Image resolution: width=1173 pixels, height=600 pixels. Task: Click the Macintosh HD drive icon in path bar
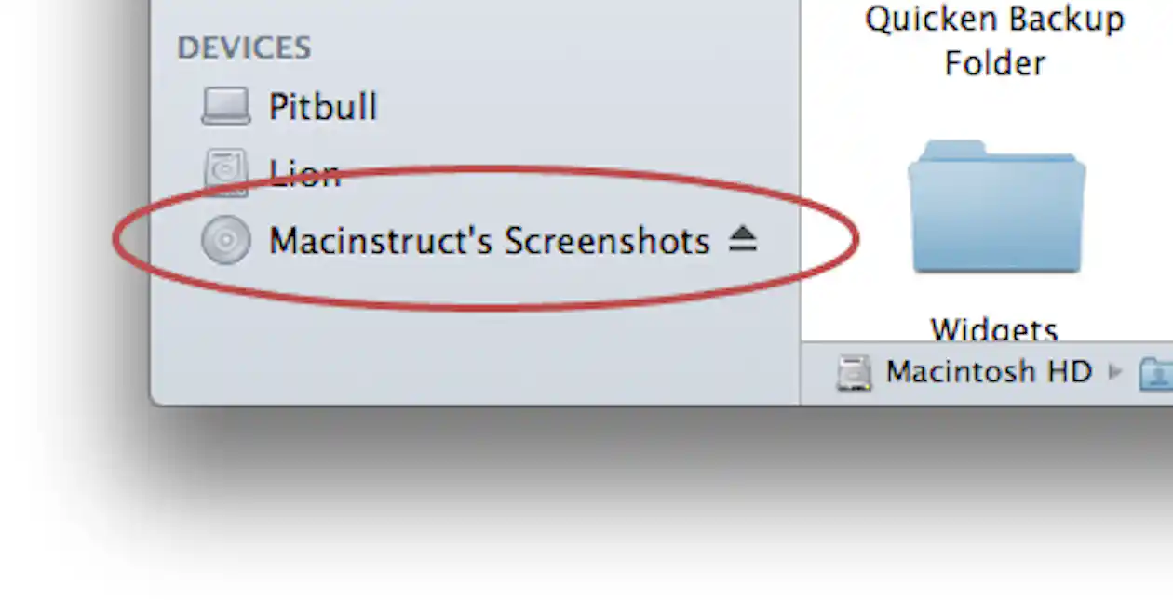click(854, 373)
